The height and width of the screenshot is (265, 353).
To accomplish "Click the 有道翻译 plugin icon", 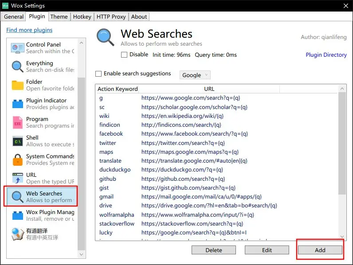I will (18, 234).
